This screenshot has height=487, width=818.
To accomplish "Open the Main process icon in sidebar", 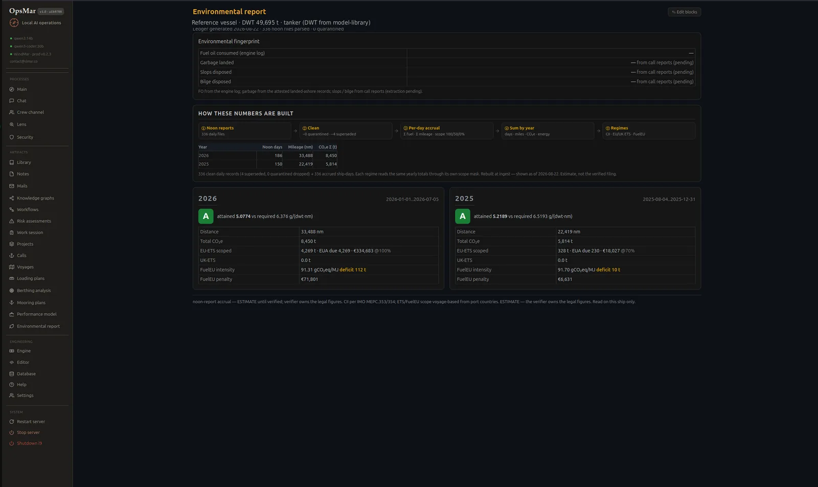I will tap(12, 89).
